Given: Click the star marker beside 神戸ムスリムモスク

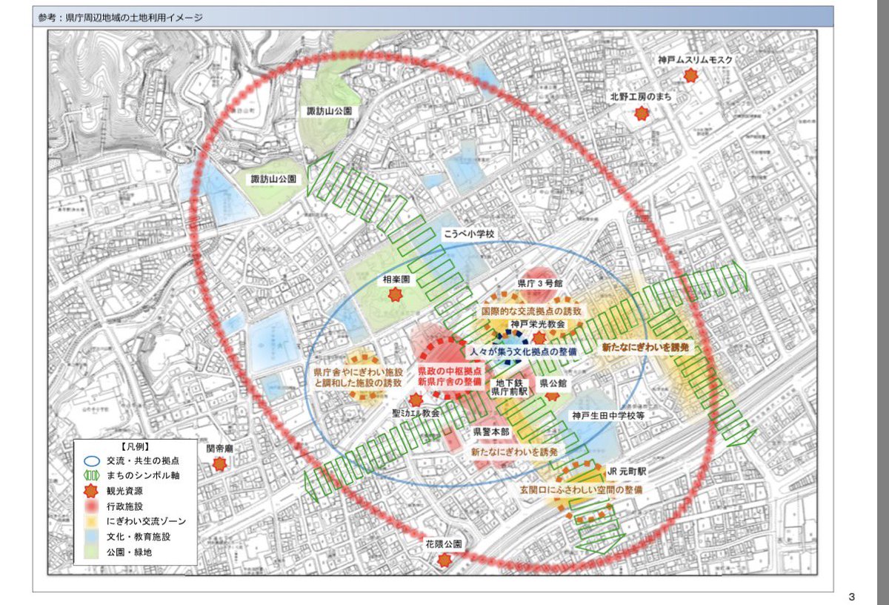Looking at the screenshot, I should click(x=690, y=75).
